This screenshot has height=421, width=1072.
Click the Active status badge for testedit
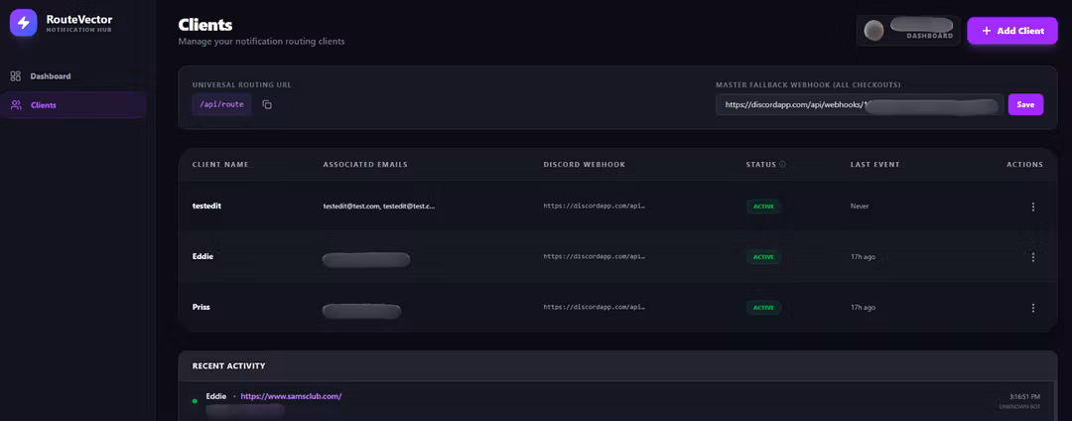pos(763,207)
